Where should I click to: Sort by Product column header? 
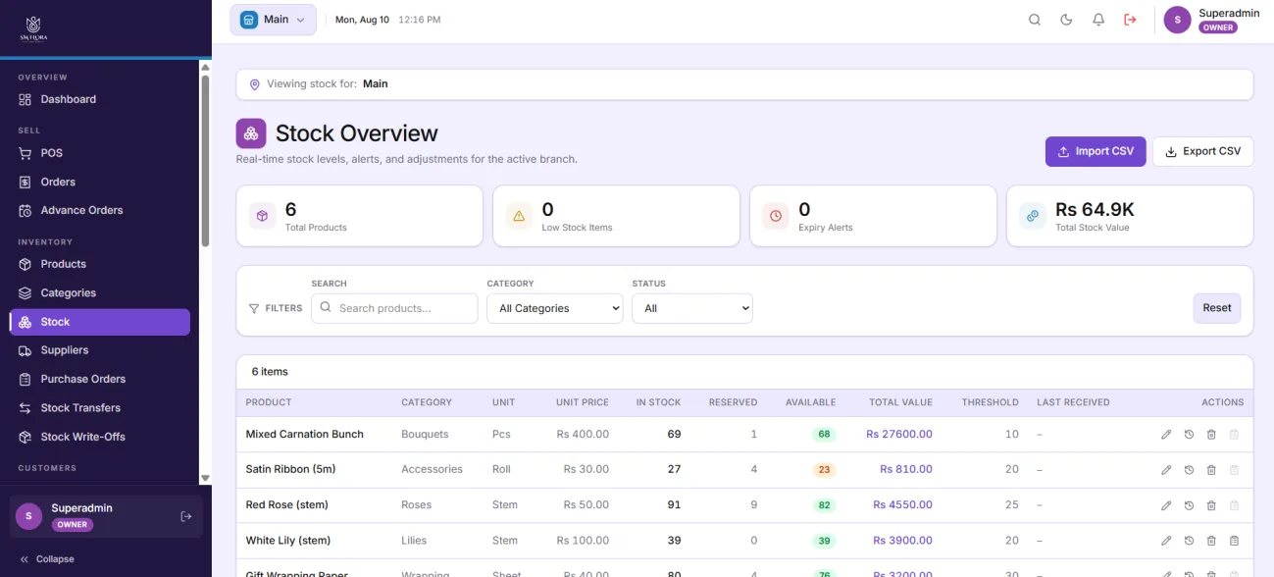click(269, 402)
